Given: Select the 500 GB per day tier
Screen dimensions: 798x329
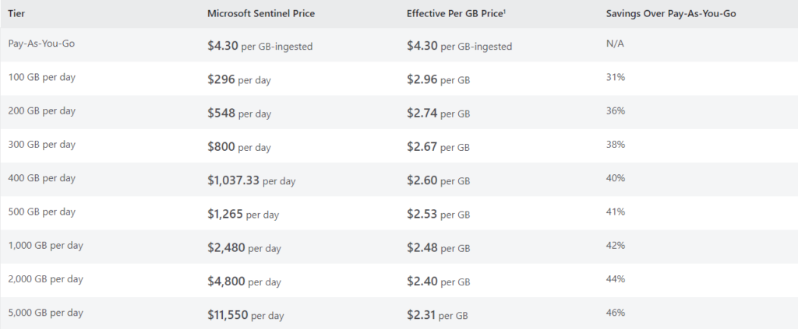Looking at the screenshot, I should pyautogui.click(x=42, y=212).
